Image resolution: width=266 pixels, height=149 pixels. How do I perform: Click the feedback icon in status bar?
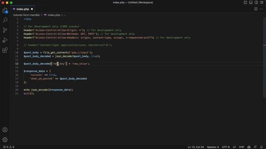coord(255,147)
